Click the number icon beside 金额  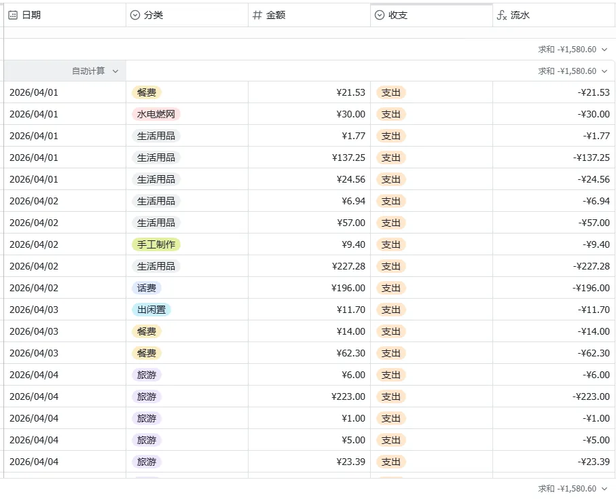point(257,15)
